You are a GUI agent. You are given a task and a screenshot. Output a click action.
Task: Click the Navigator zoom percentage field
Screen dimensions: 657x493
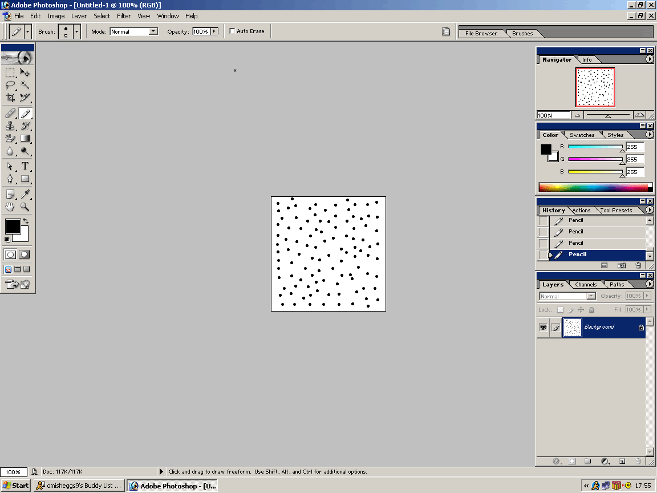click(554, 115)
